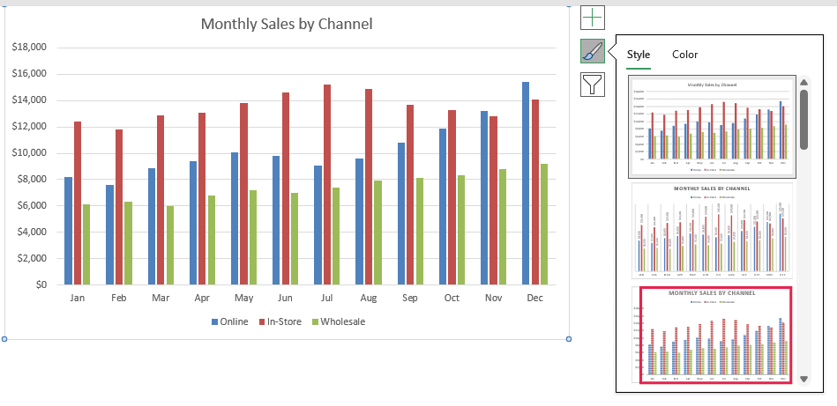Click the Online legend entry

[x=230, y=321]
